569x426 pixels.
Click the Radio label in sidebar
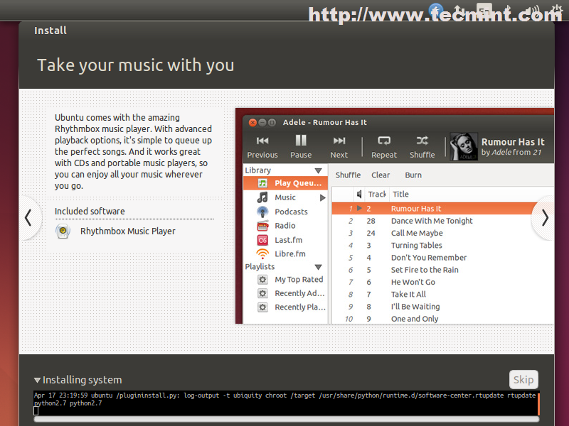285,226
